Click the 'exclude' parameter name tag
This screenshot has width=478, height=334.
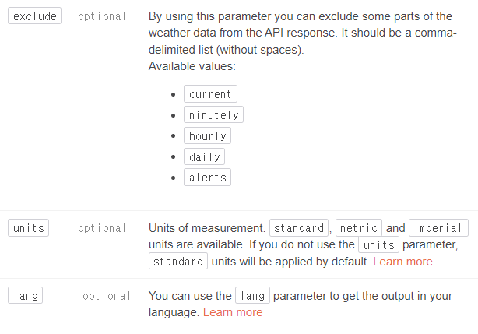(x=34, y=16)
